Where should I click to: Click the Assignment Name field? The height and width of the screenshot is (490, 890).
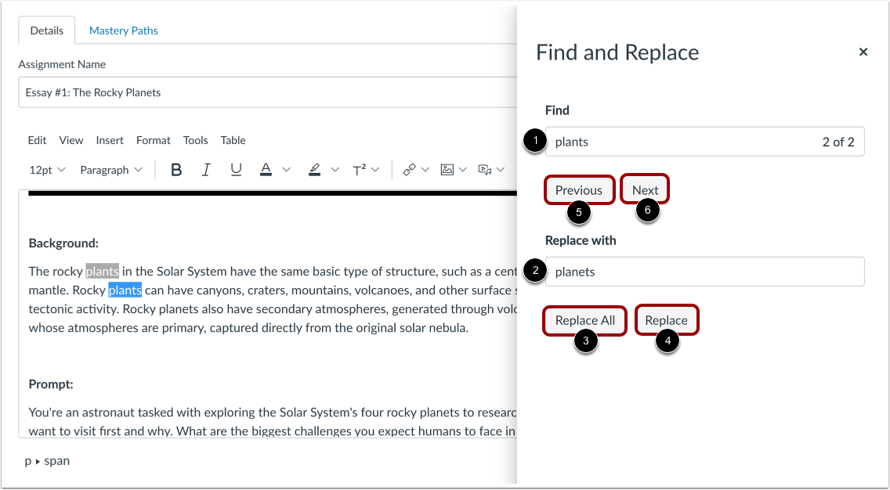point(268,92)
